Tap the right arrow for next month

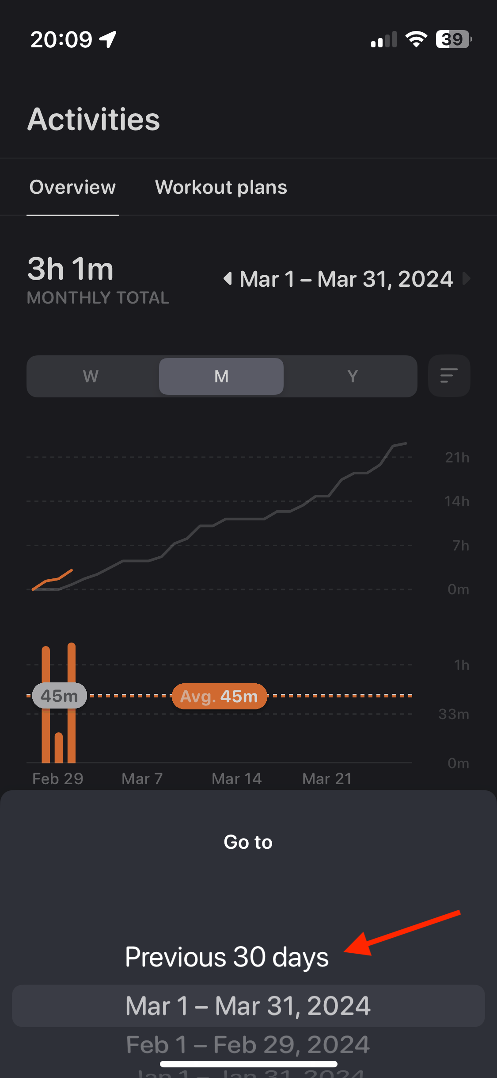click(x=466, y=279)
